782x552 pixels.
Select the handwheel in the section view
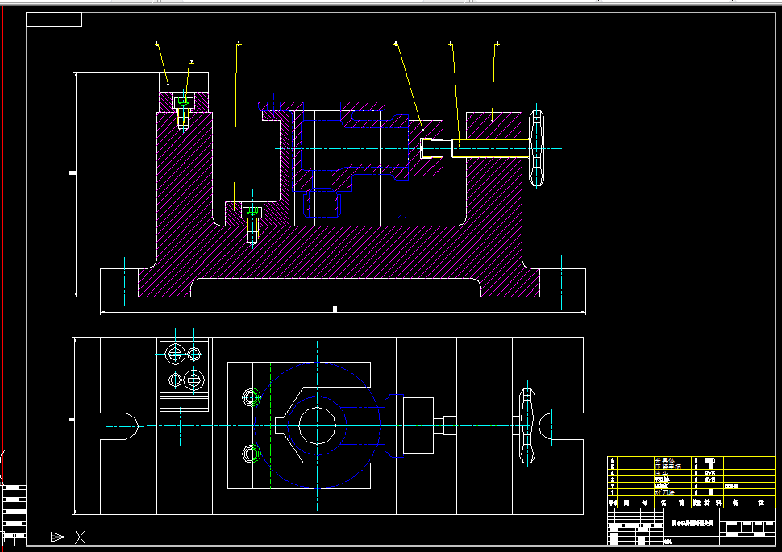536,148
